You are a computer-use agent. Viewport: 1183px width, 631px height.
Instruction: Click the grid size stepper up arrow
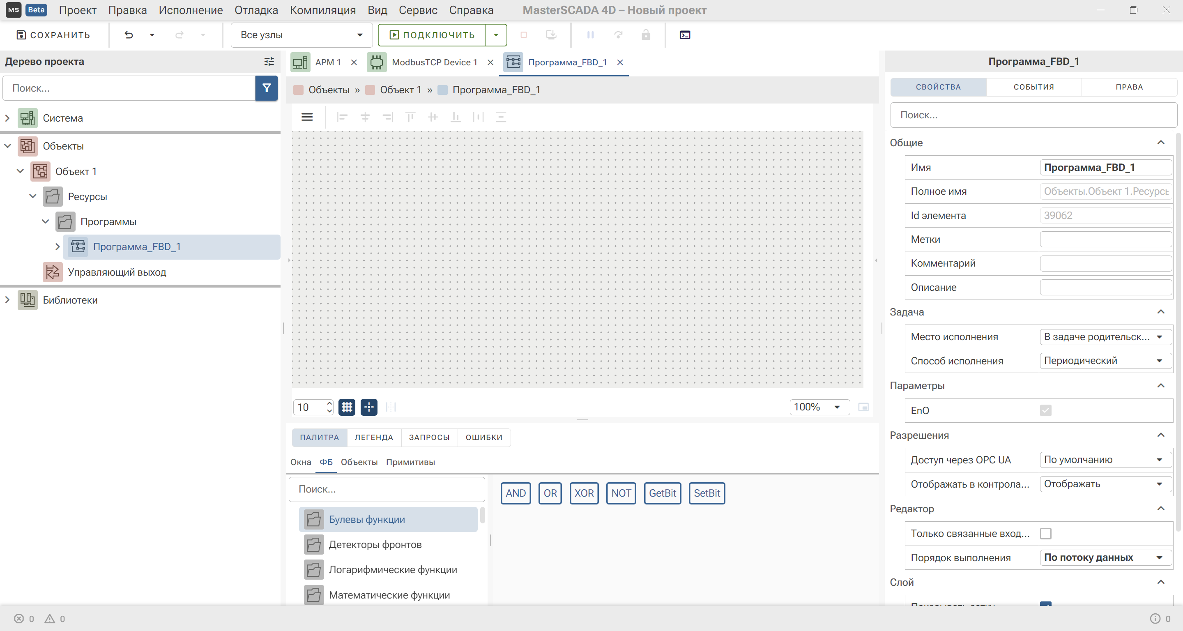click(329, 403)
